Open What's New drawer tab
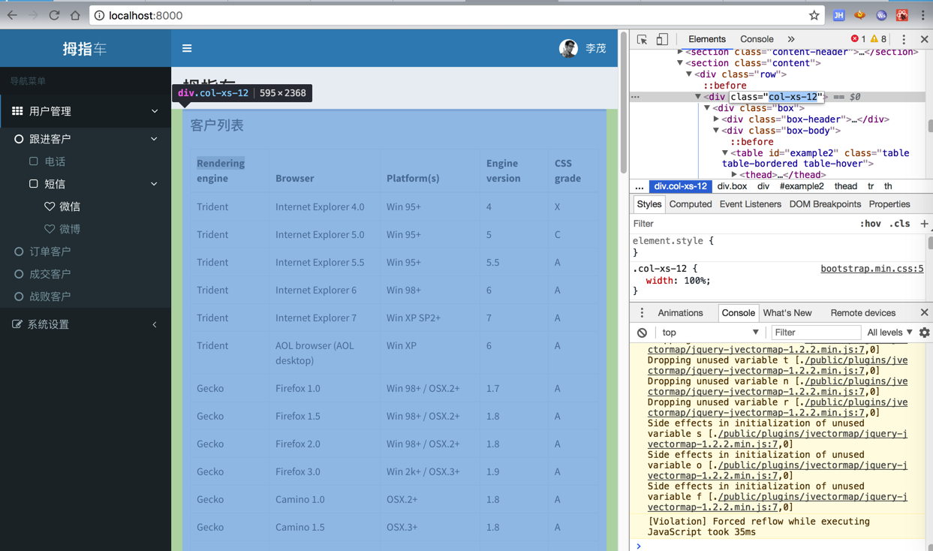Screen dimensions: 933x551 click(787, 313)
